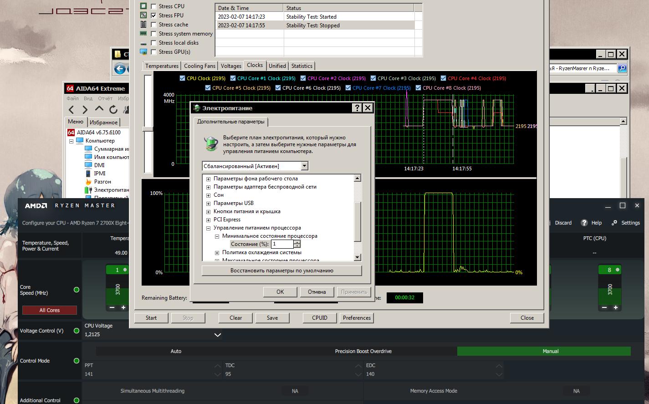The image size is (649, 404).
Task: Collapse Управление питанием процессора node
Action: coord(209,228)
